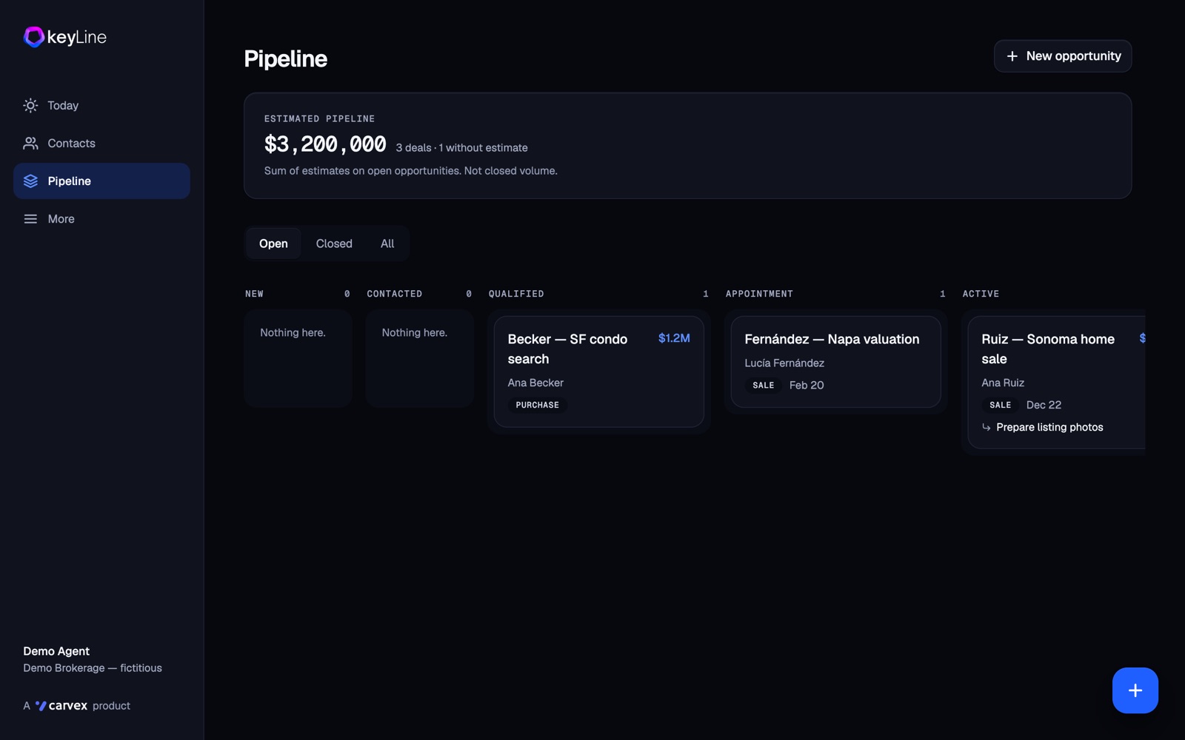Click the NEW column header
Screen dimensions: 1185x740
point(254,295)
